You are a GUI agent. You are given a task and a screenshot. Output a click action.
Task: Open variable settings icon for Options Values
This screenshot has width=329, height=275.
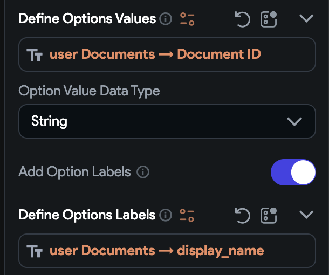(187, 19)
